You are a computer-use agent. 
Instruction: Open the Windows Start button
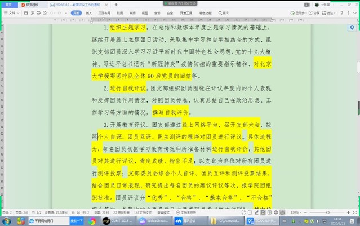coord(5,221)
